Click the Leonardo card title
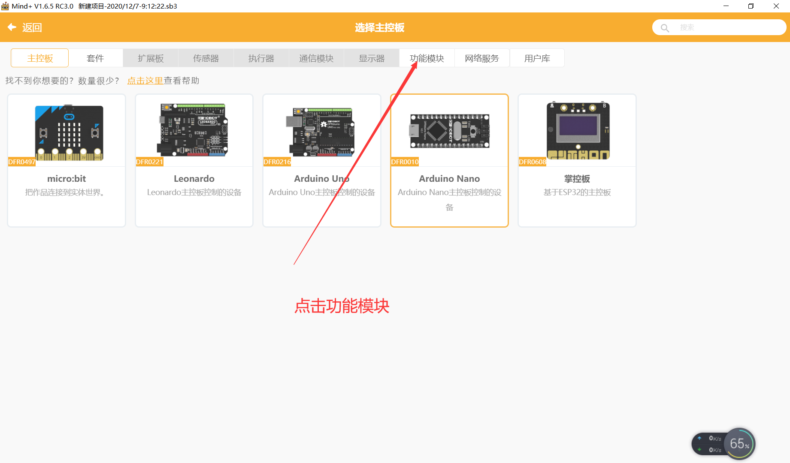Image resolution: width=790 pixels, height=463 pixels. click(x=194, y=179)
